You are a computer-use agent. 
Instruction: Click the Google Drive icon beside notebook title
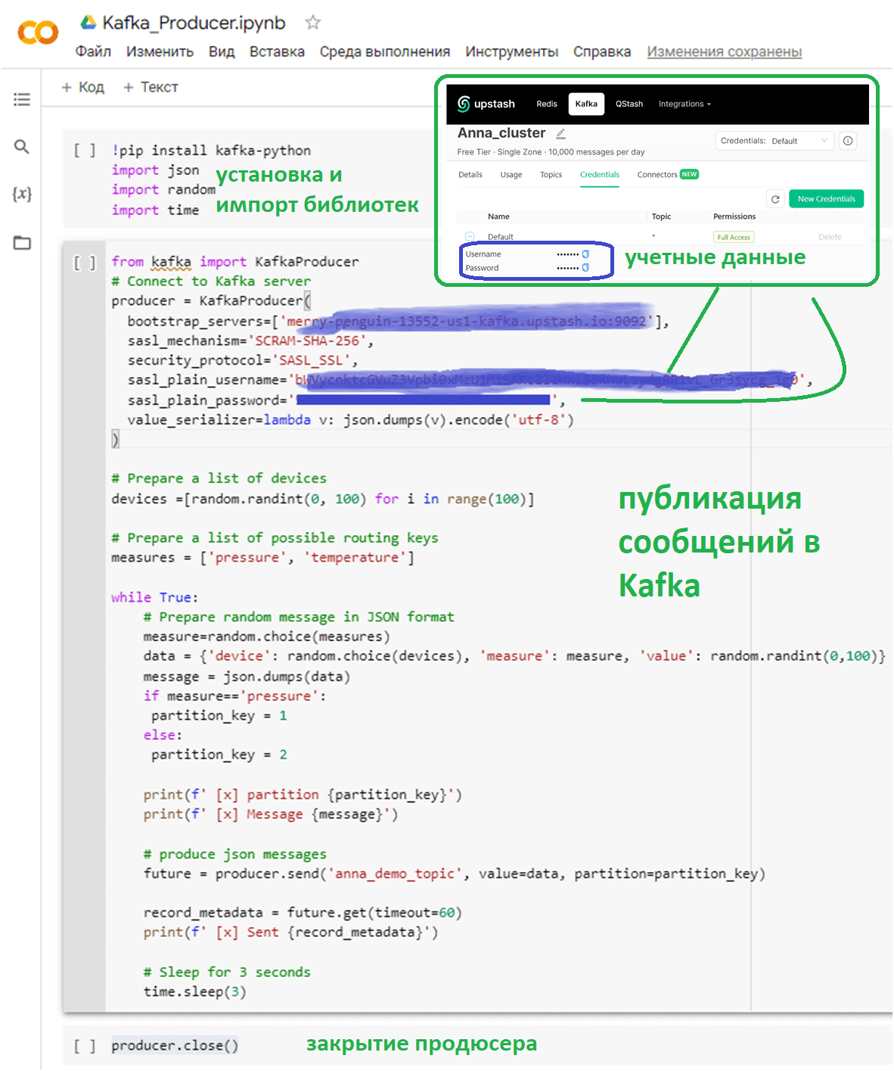point(88,23)
